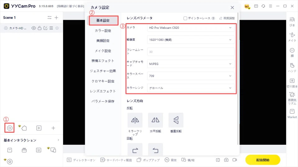Viewport: 298px width, 167px height.
Task: Switch 横/縦 orientation
Action: (188, 160)
